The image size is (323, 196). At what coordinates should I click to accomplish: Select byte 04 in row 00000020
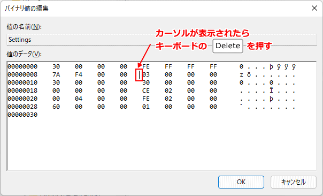[x=79, y=99]
